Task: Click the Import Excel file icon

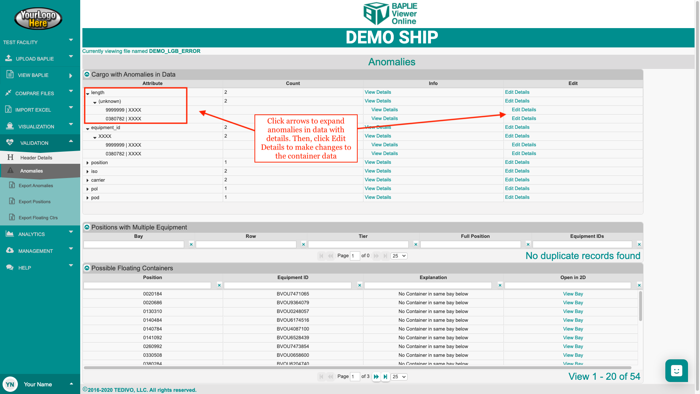Action: 8,109
